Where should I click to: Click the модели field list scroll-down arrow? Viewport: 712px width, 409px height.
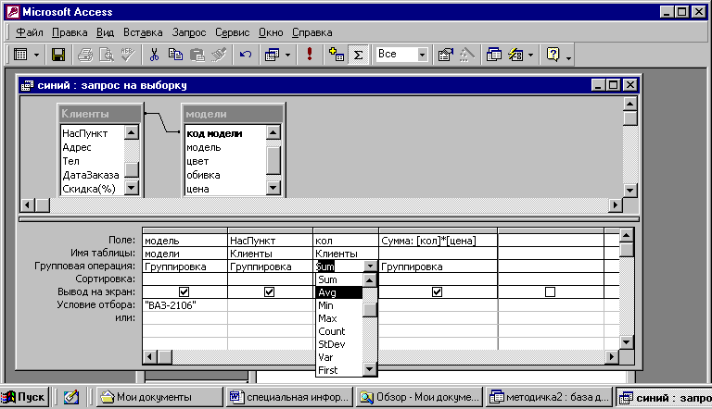pyautogui.click(x=273, y=187)
